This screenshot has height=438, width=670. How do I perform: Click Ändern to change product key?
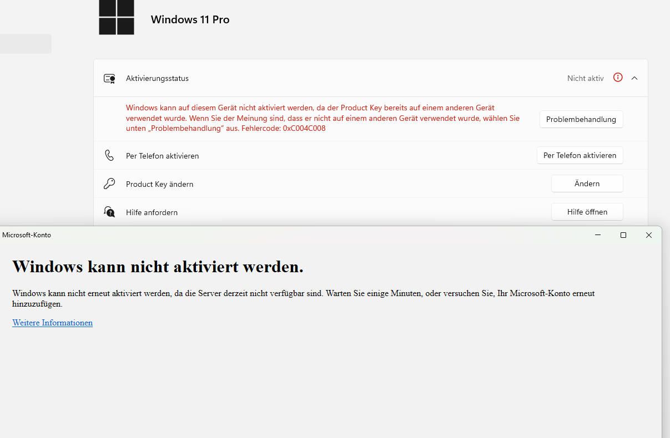coord(587,184)
